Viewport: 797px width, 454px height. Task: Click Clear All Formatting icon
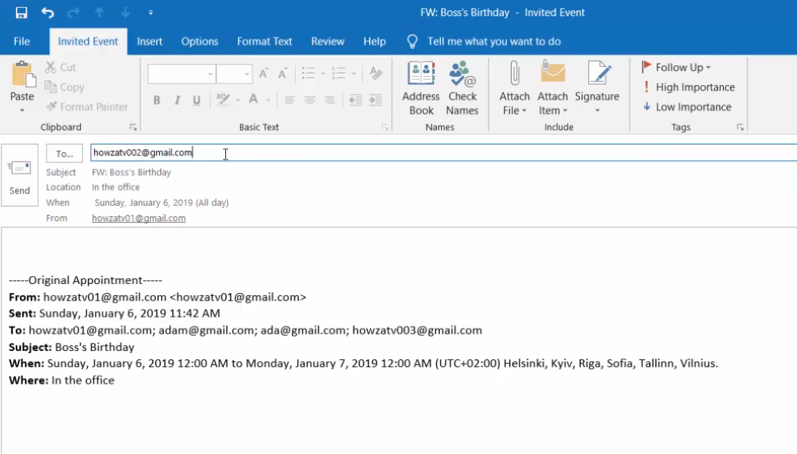[x=376, y=74]
